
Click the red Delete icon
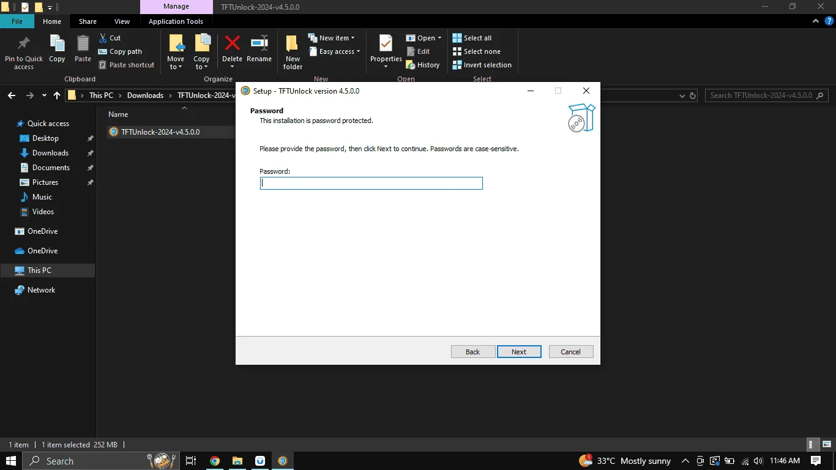(x=232, y=43)
